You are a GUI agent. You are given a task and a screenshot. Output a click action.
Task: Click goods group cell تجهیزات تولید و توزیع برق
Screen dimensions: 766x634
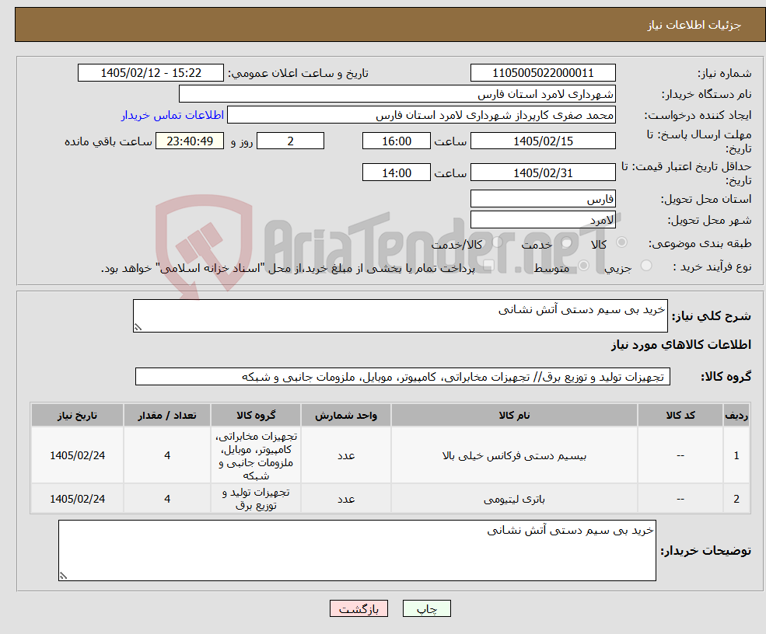(256, 499)
